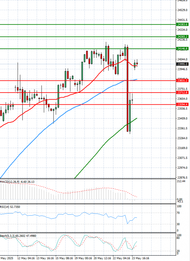Select the green 24265.2 level label
Screen dimensions: 190x261
click(x=182, y=36)
